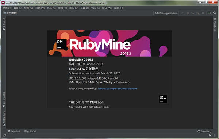The width and height of the screenshot is (219, 139).
Task: Open the Structure tool window tab
Action: [x=4, y=119]
